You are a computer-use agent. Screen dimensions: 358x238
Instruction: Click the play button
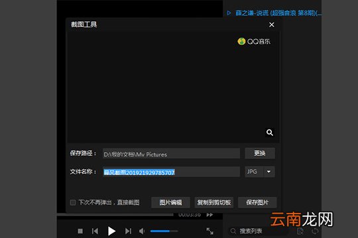[x=111, y=231]
